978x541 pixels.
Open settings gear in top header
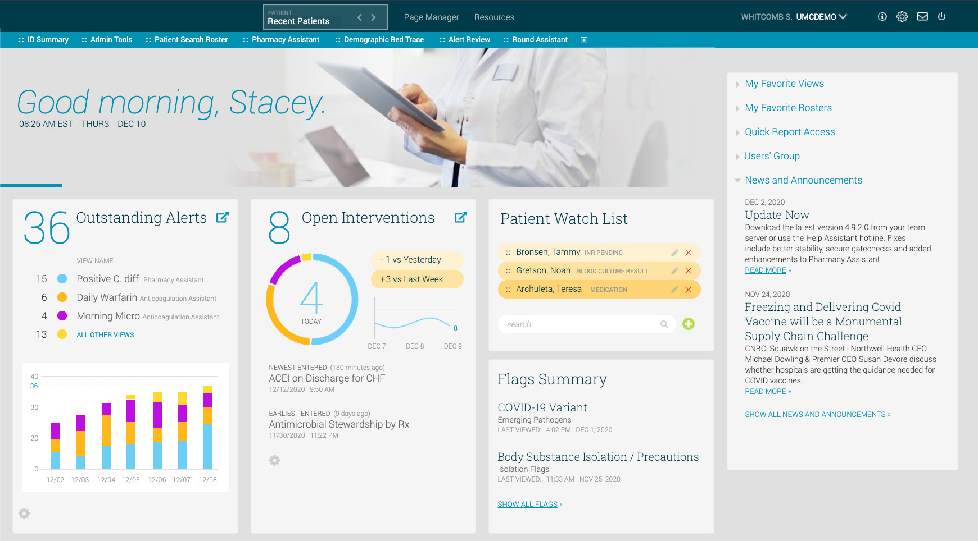(902, 17)
